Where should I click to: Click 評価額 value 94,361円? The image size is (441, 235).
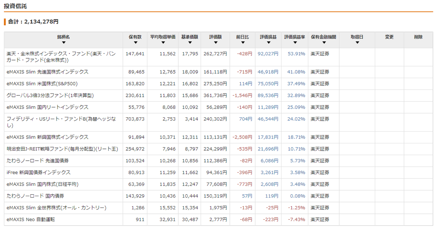click(x=217, y=172)
